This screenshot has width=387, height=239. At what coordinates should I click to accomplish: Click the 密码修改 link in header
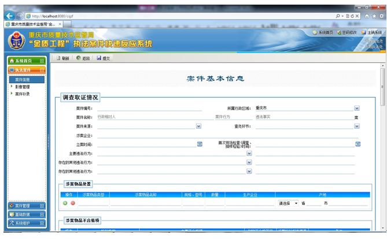click(349, 33)
